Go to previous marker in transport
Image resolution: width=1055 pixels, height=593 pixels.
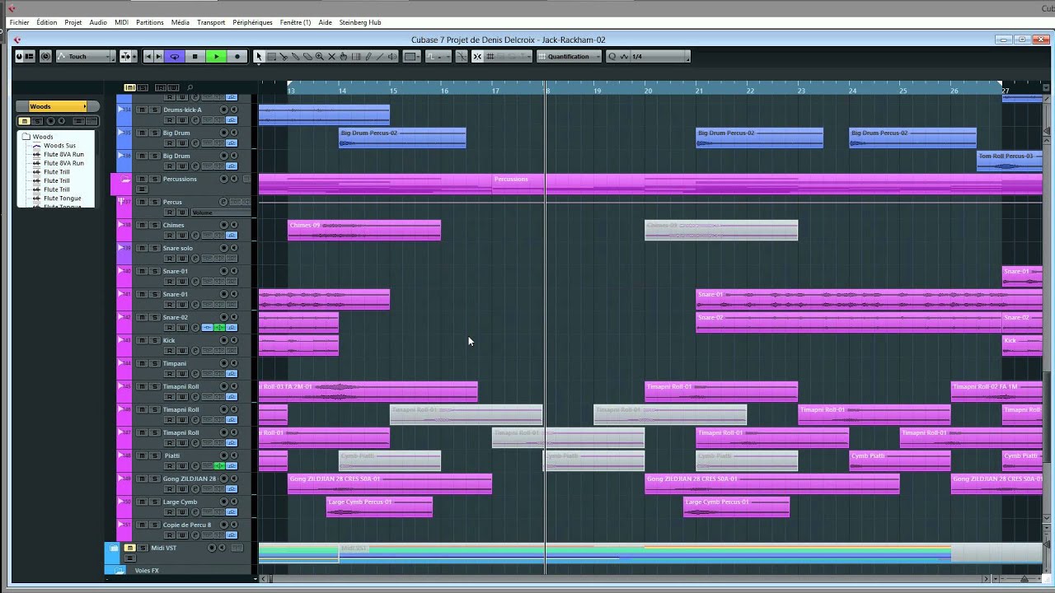(x=148, y=57)
